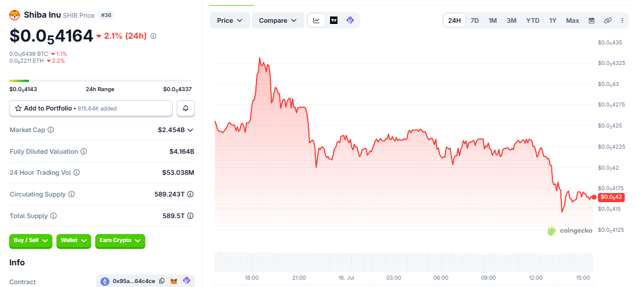Click the #36 rank badge
The height and width of the screenshot is (287, 635).
[x=107, y=15]
